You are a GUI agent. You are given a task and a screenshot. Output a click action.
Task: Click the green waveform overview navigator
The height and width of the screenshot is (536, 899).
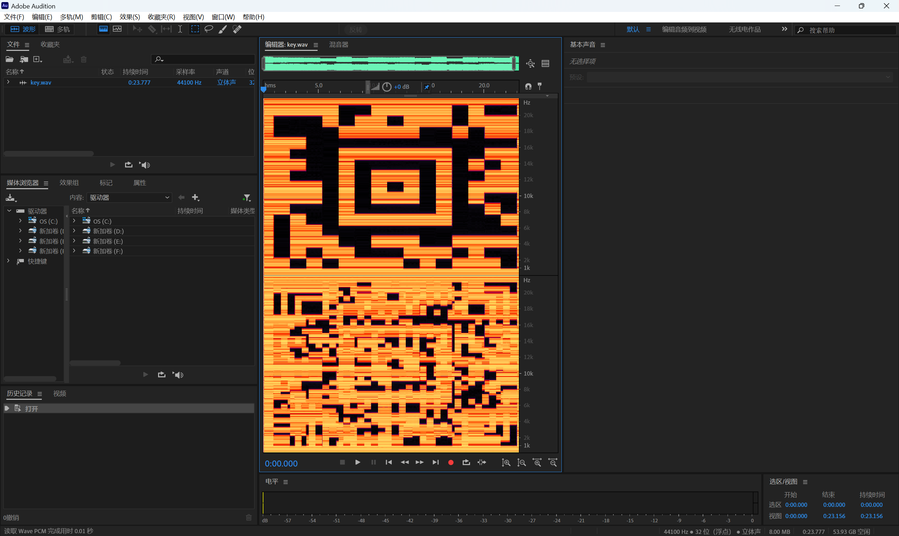point(390,64)
